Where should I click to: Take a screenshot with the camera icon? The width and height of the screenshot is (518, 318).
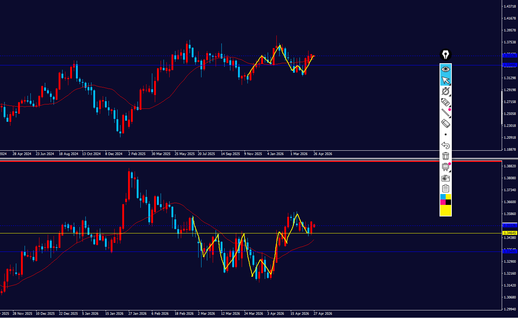pos(445,178)
